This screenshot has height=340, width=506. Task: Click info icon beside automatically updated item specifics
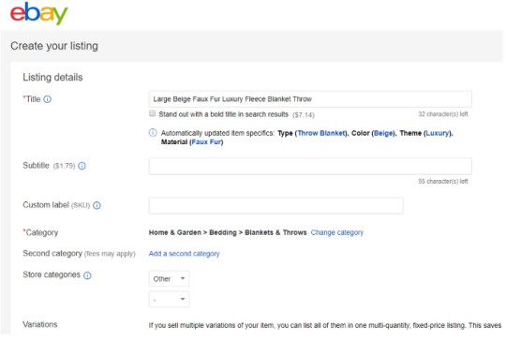(x=153, y=133)
